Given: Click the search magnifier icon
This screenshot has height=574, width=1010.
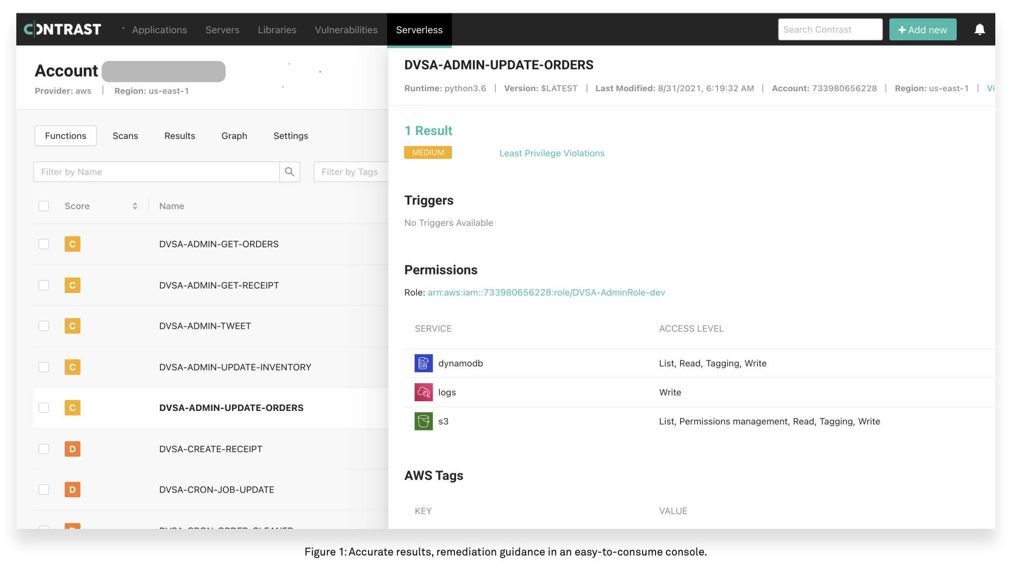Looking at the screenshot, I should [290, 172].
